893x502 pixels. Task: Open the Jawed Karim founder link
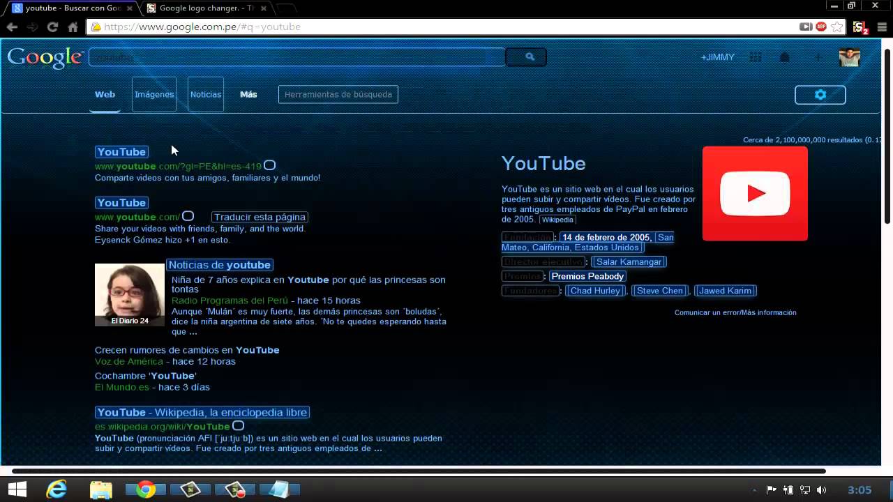click(x=726, y=291)
